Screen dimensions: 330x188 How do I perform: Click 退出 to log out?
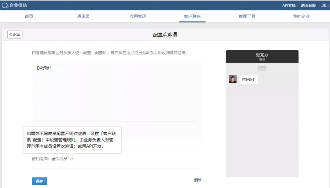[325, 5]
